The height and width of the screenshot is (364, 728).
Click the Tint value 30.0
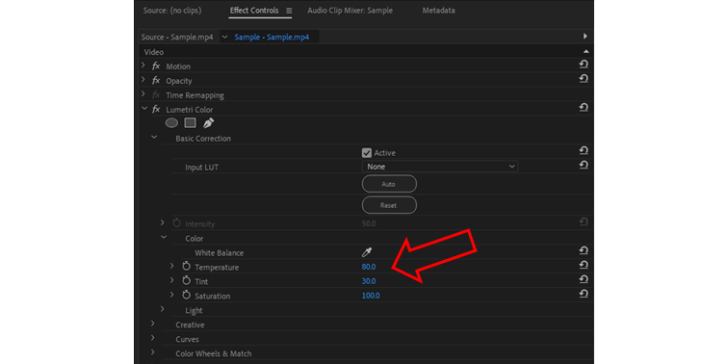coord(369,281)
